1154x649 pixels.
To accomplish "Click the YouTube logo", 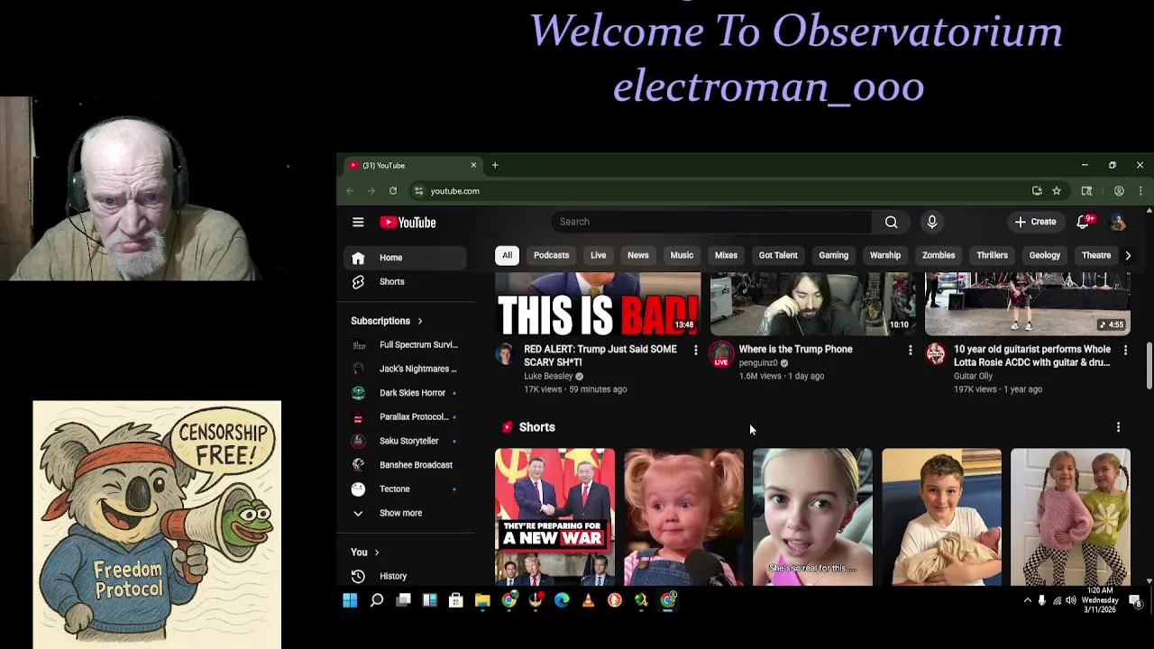I will pos(408,222).
